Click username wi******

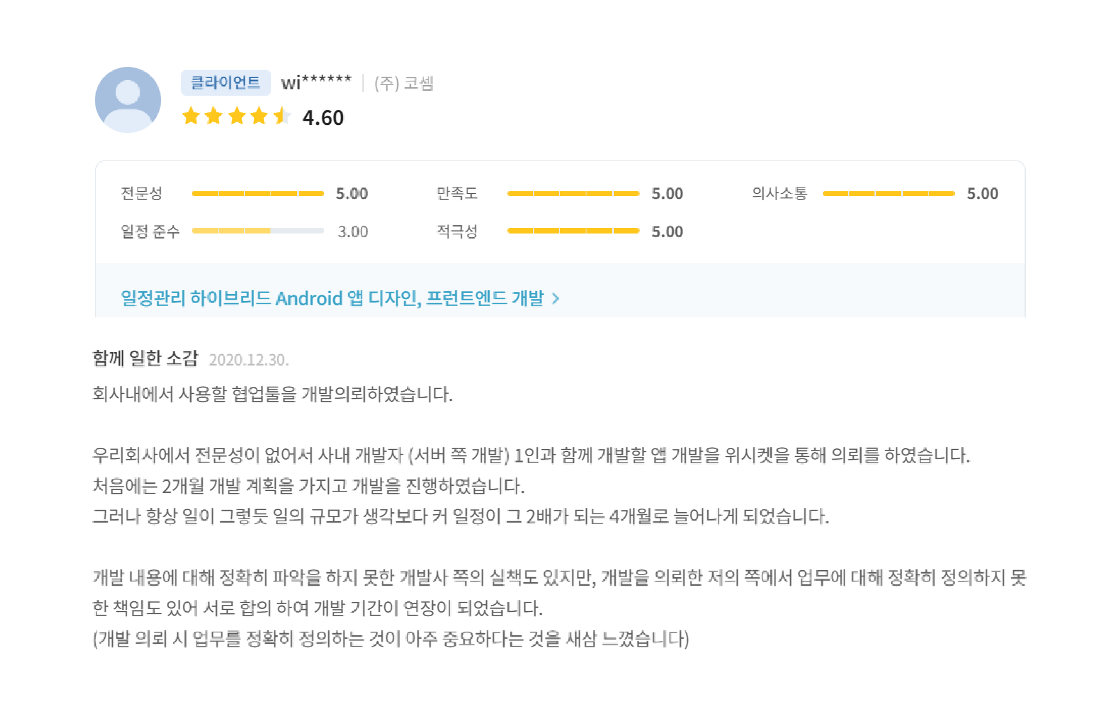pyautogui.click(x=316, y=83)
